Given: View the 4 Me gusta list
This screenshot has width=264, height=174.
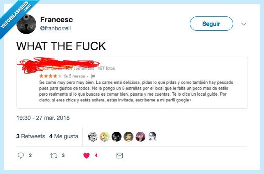Looking at the screenshot, I should 64,136.
